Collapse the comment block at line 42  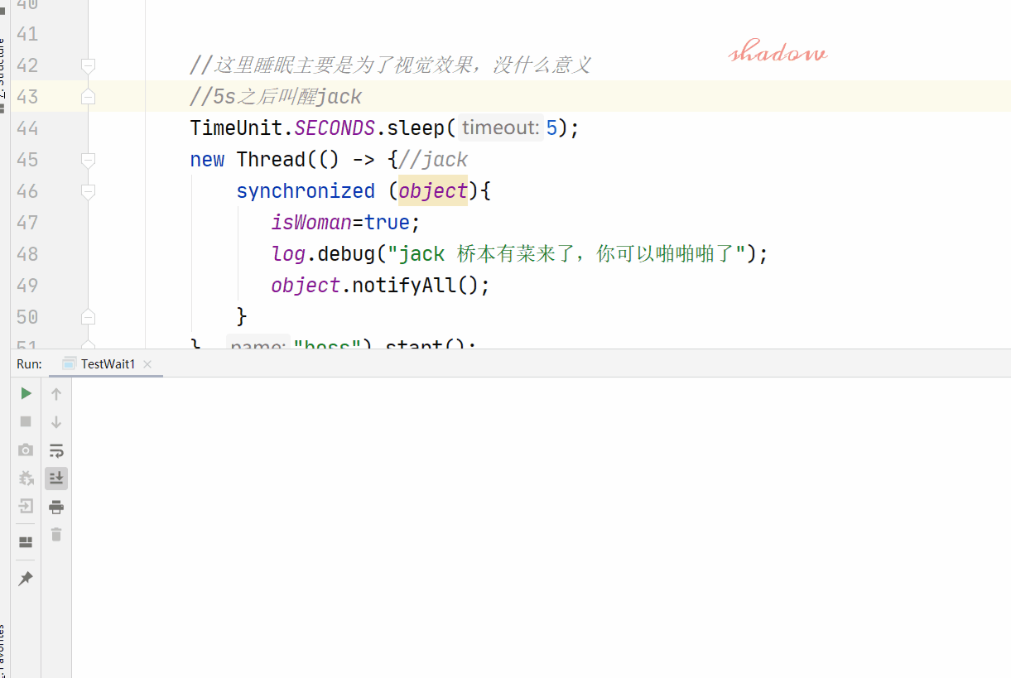click(x=88, y=65)
